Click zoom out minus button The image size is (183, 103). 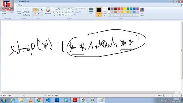pyautogui.click(x=164, y=96)
